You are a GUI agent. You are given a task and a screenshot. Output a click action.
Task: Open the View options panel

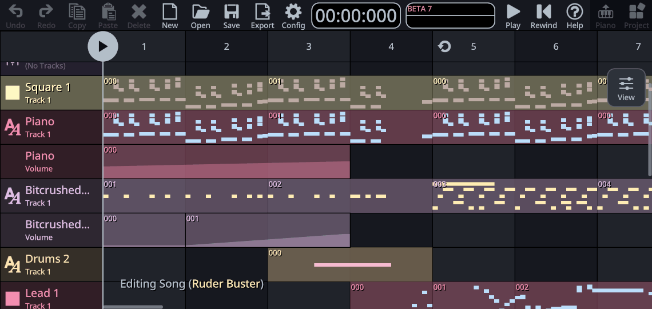[626, 88]
